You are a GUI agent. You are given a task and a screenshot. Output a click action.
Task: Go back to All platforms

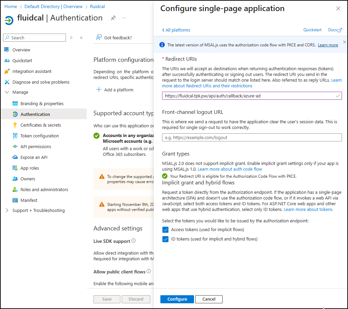point(176,30)
